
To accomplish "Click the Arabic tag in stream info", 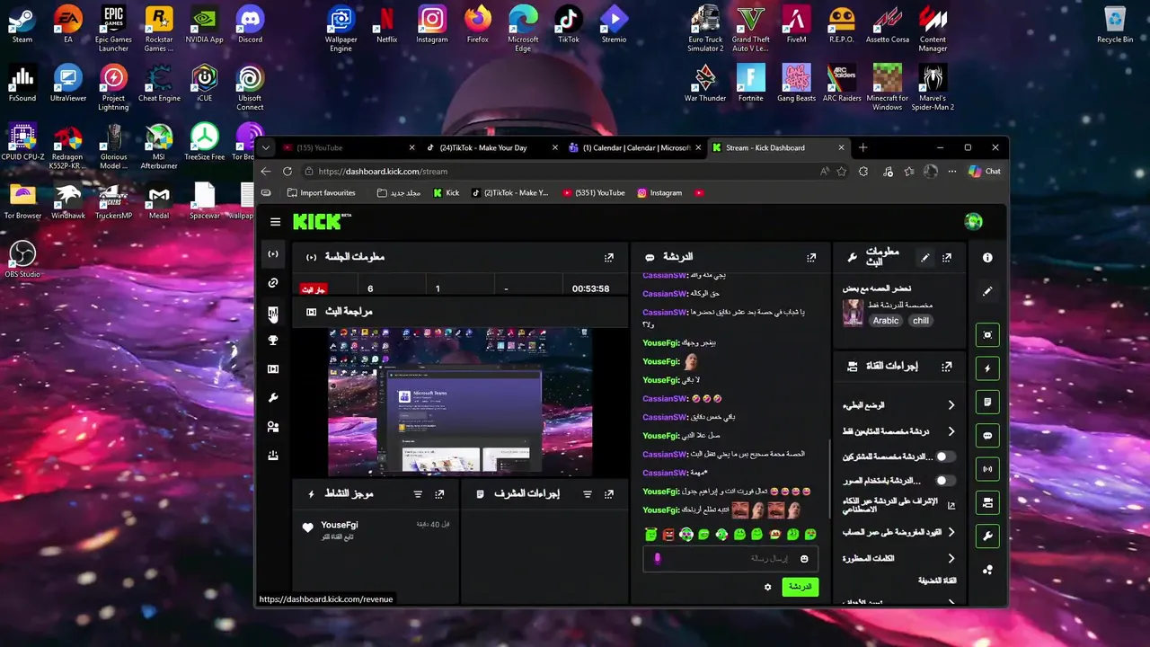I will click(x=886, y=321).
